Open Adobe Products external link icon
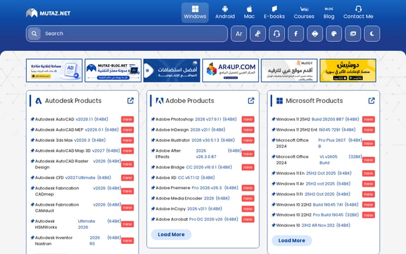The width and height of the screenshot is (406, 254). point(251,100)
